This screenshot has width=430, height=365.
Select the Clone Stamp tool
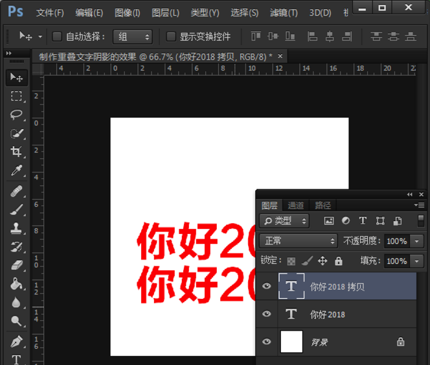coord(16,228)
